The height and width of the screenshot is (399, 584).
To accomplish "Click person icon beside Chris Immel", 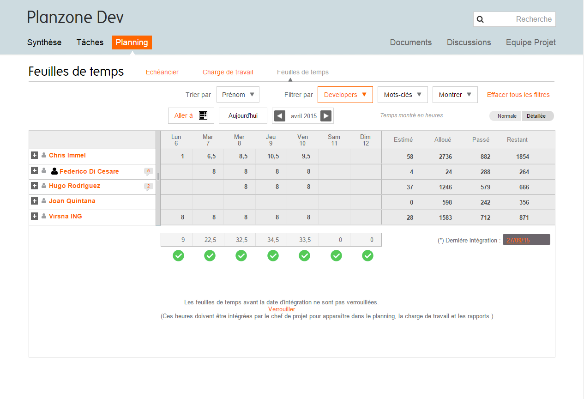I will [44, 155].
